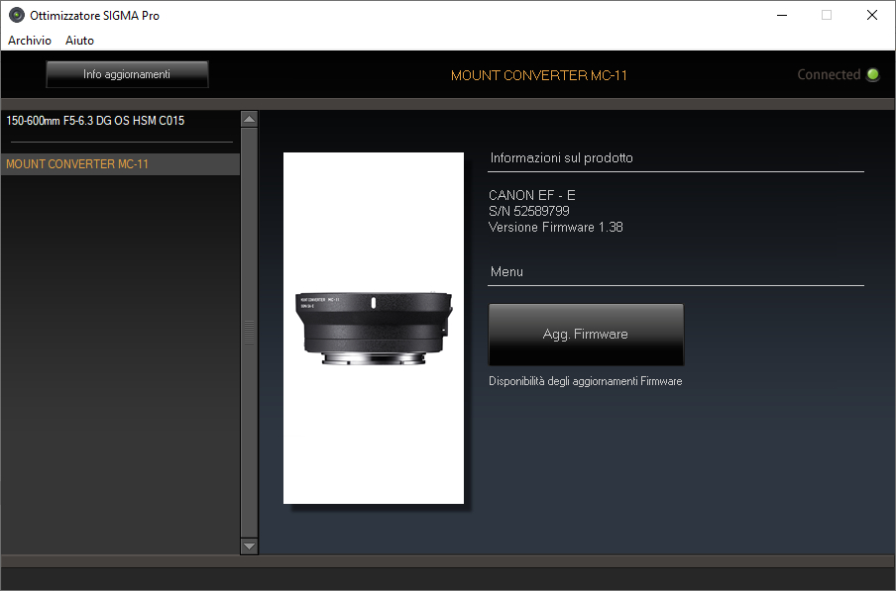
Task: Click the Connected status text
Action: 829,74
